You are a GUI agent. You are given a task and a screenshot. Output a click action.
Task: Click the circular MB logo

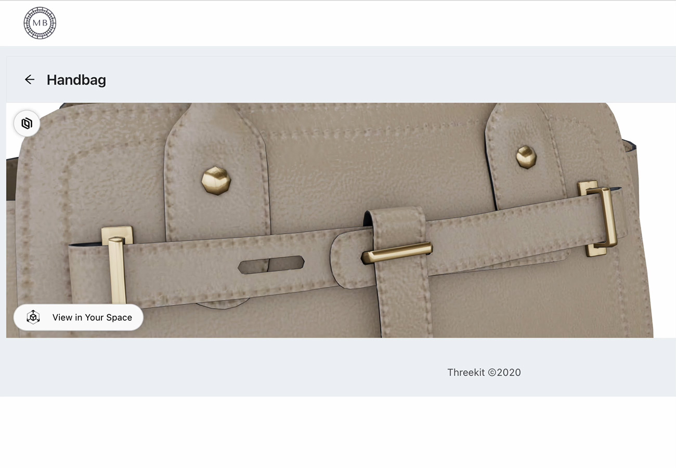[40, 23]
